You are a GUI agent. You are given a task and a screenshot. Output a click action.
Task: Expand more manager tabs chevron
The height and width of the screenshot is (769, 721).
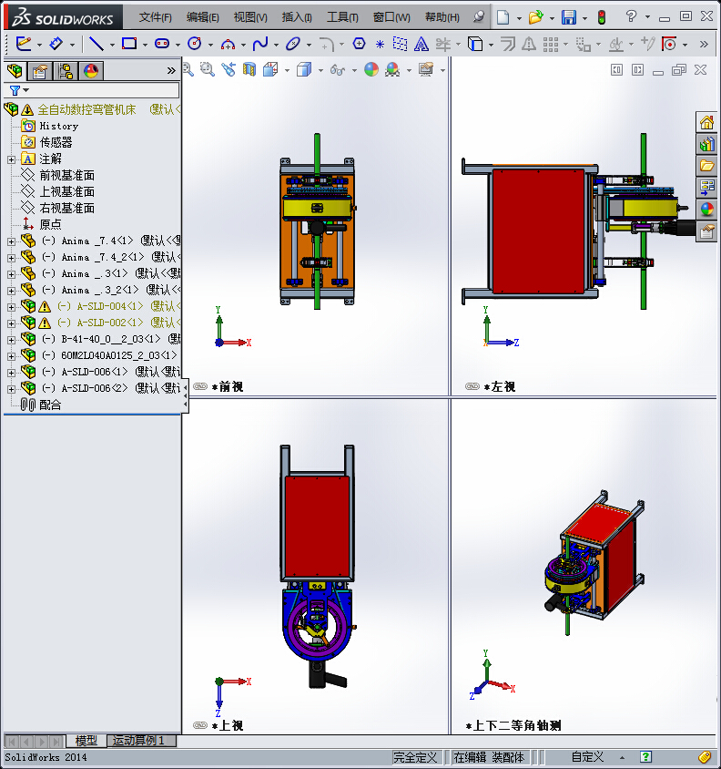171,71
